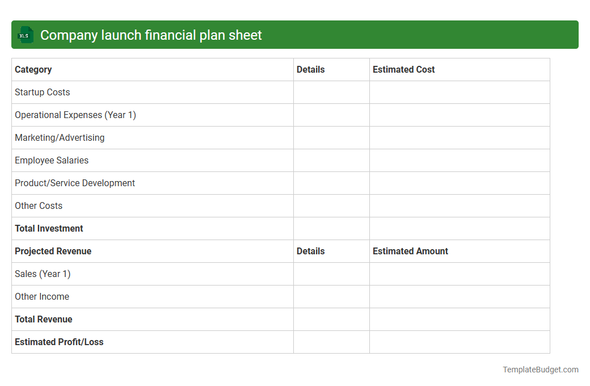Click the Startup Costs row label

[42, 92]
